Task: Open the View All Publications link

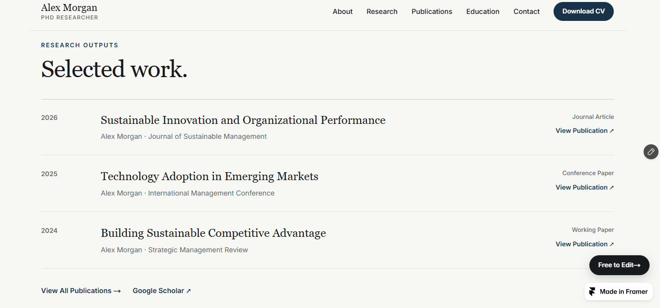Action: [81, 291]
